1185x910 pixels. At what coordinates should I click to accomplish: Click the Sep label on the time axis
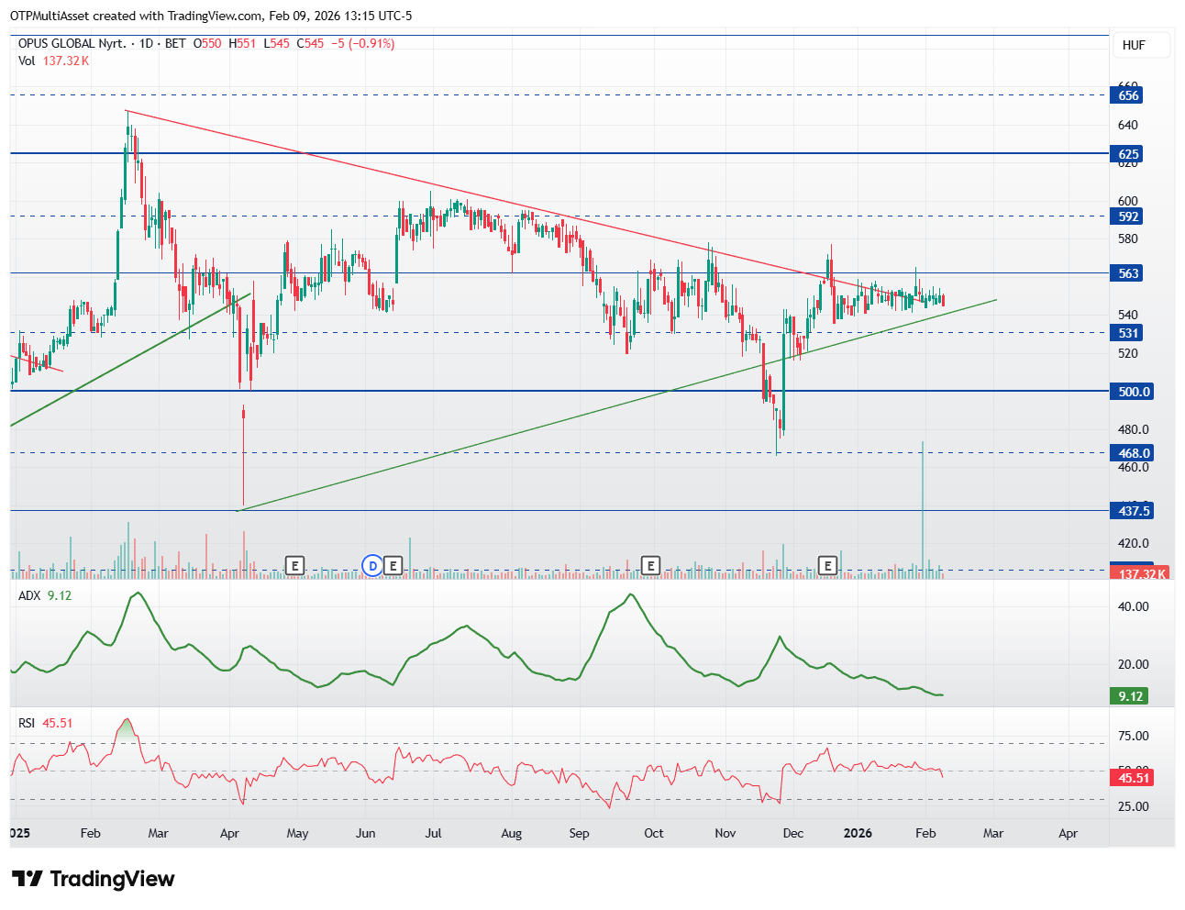(579, 833)
